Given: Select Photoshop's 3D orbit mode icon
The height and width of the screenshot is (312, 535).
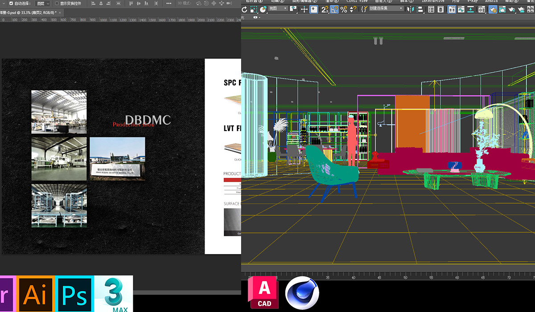Looking at the screenshot, I should (x=198, y=3).
